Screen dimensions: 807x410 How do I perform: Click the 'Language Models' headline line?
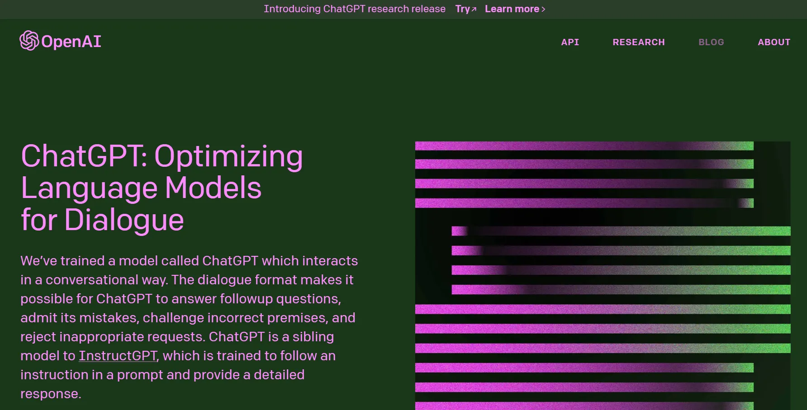(x=141, y=188)
